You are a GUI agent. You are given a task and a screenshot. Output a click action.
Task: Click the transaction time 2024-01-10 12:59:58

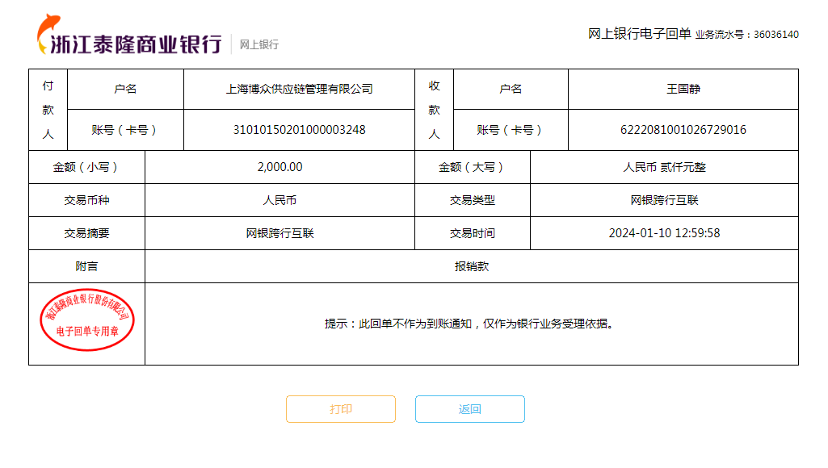click(x=664, y=233)
